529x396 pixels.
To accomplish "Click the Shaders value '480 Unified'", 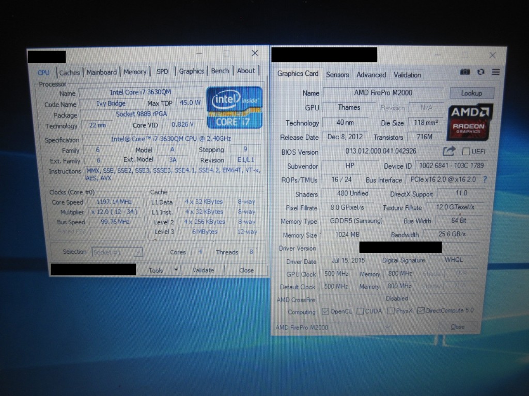I will click(352, 193).
